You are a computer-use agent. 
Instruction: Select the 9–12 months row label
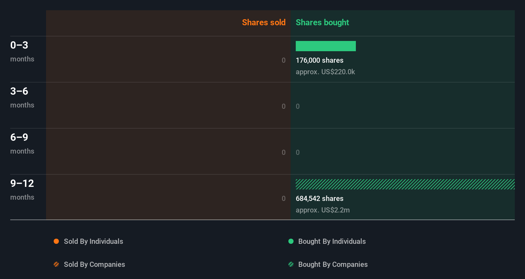(22, 190)
